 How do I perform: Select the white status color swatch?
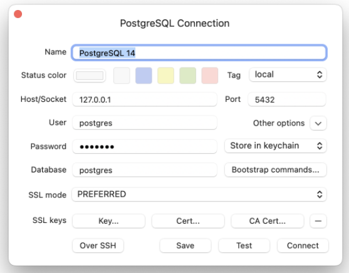122,76
